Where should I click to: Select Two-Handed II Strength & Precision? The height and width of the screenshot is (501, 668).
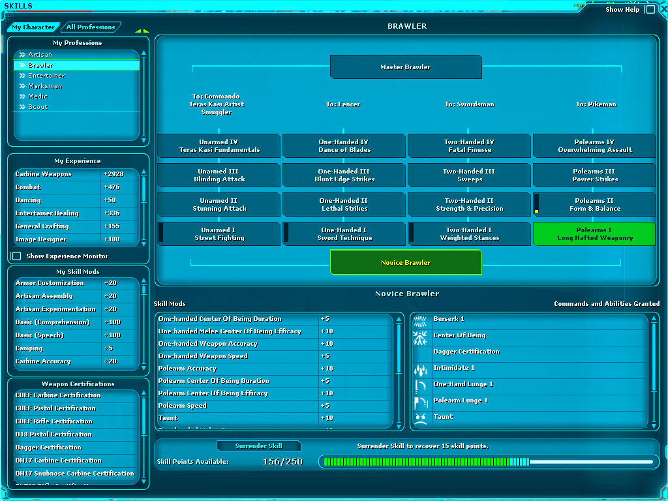pyautogui.click(x=470, y=204)
